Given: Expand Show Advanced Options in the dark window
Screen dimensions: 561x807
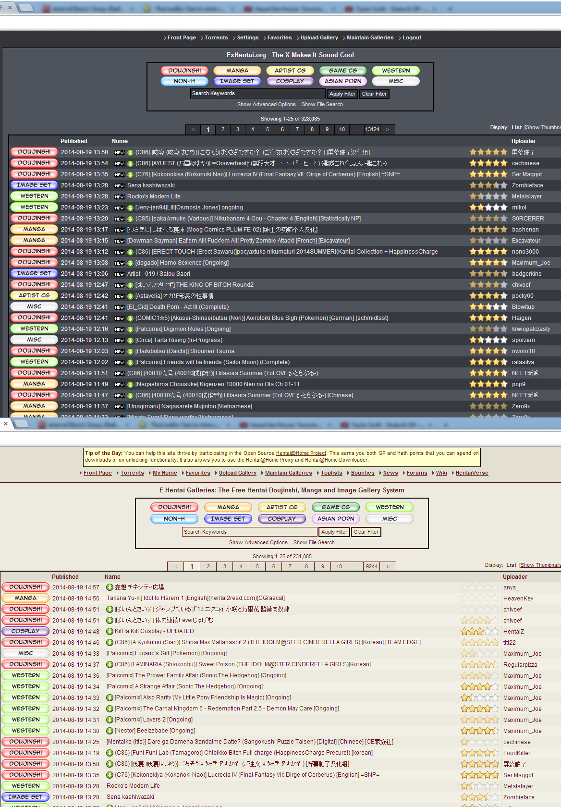Looking at the screenshot, I should 267,104.
